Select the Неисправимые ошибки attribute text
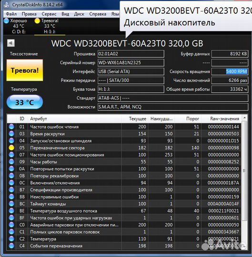252x257 pixels. coord(54,197)
